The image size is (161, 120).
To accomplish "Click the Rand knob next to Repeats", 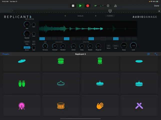I will click(34, 34).
